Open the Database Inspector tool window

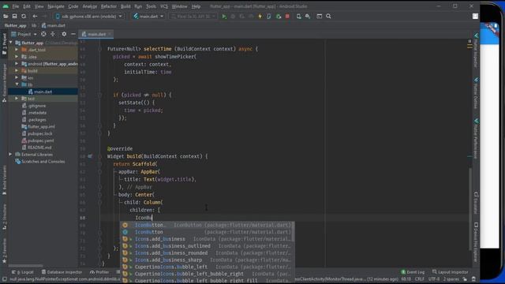62,272
